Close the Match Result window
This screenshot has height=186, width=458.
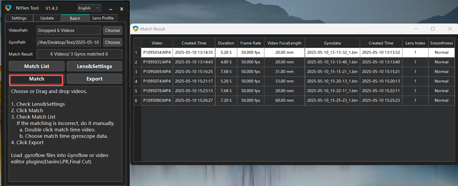click(450, 29)
